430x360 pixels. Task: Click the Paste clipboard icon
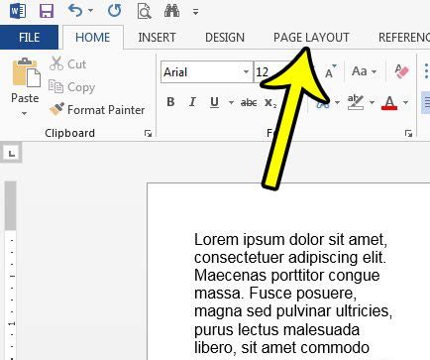[26, 72]
